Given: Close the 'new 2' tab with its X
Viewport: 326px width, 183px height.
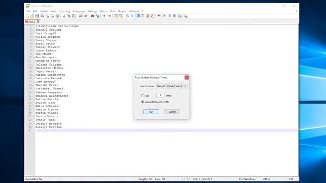Looking at the screenshot, I should click(x=38, y=21).
